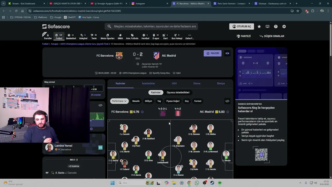Viewport: 332px width, 187px height.
Task: Select the Piyasa Değeri filter chip
Action: tap(173, 101)
